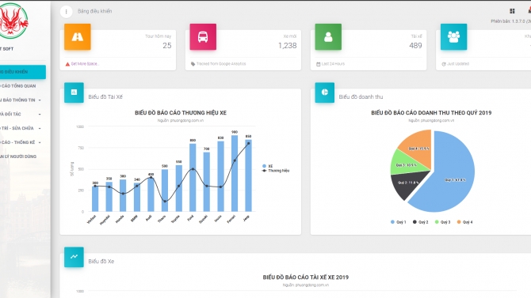Open the Báo cáo tổng quan sidebar item
The image size is (531, 298).
pyautogui.click(x=18, y=86)
